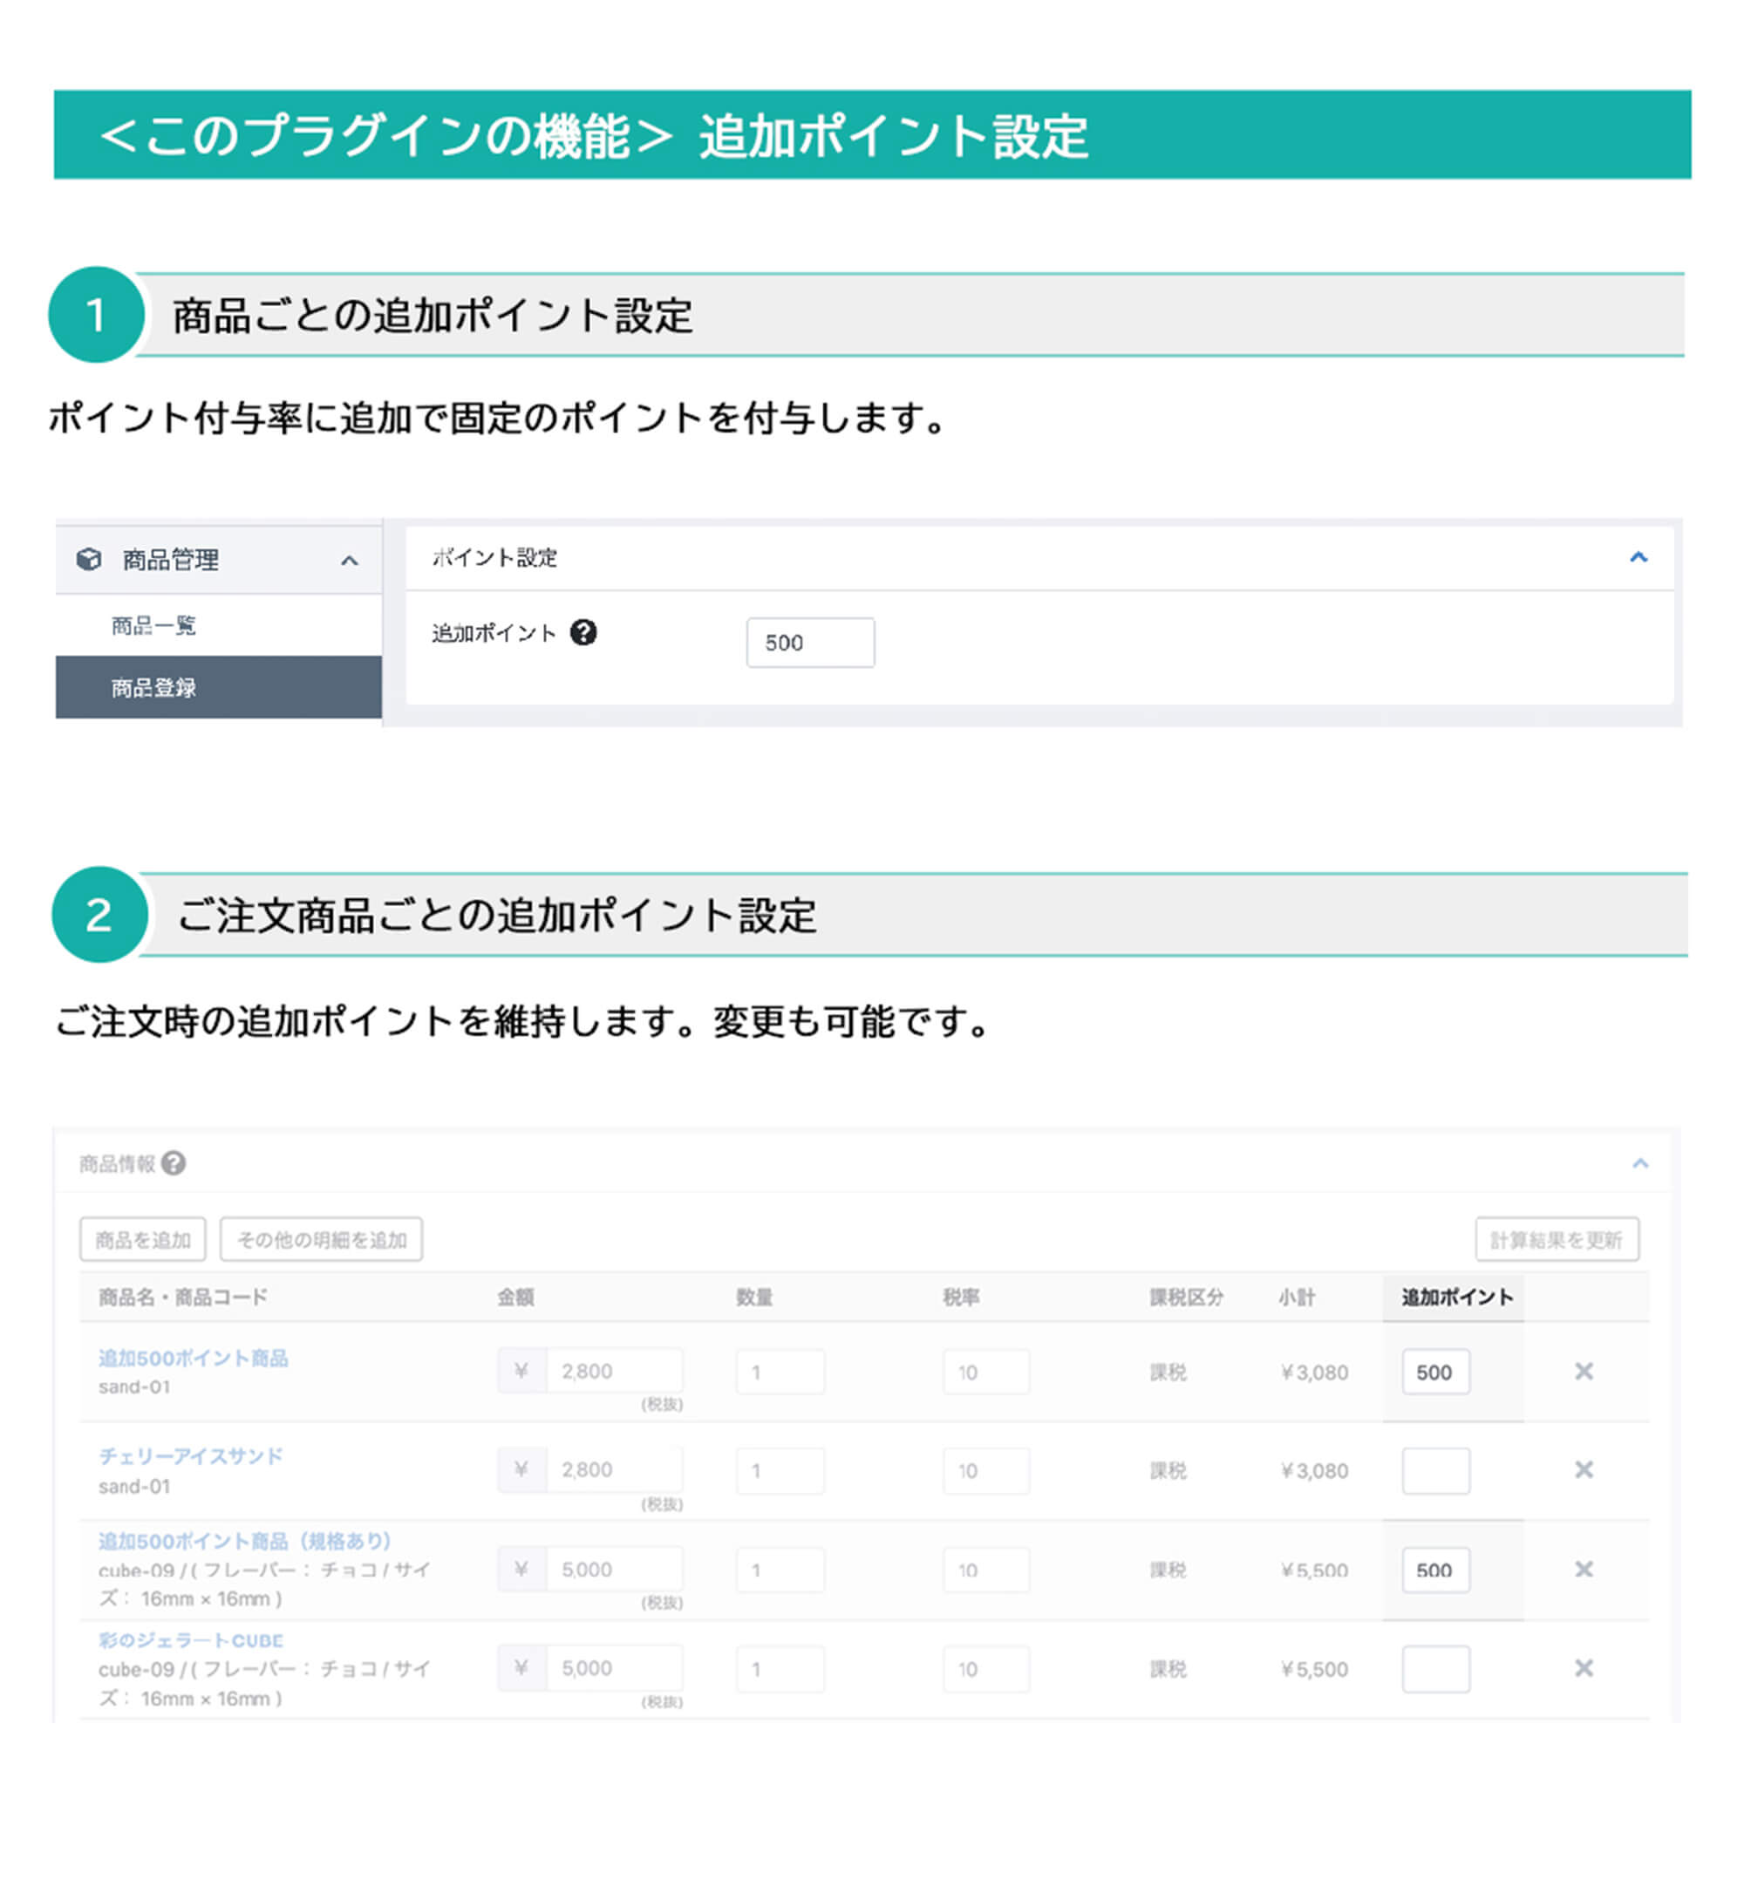Viewport: 1744px width, 1901px height.
Task: Click tax rate field of 追加500ポイント商品 row
Action: pos(986,1372)
